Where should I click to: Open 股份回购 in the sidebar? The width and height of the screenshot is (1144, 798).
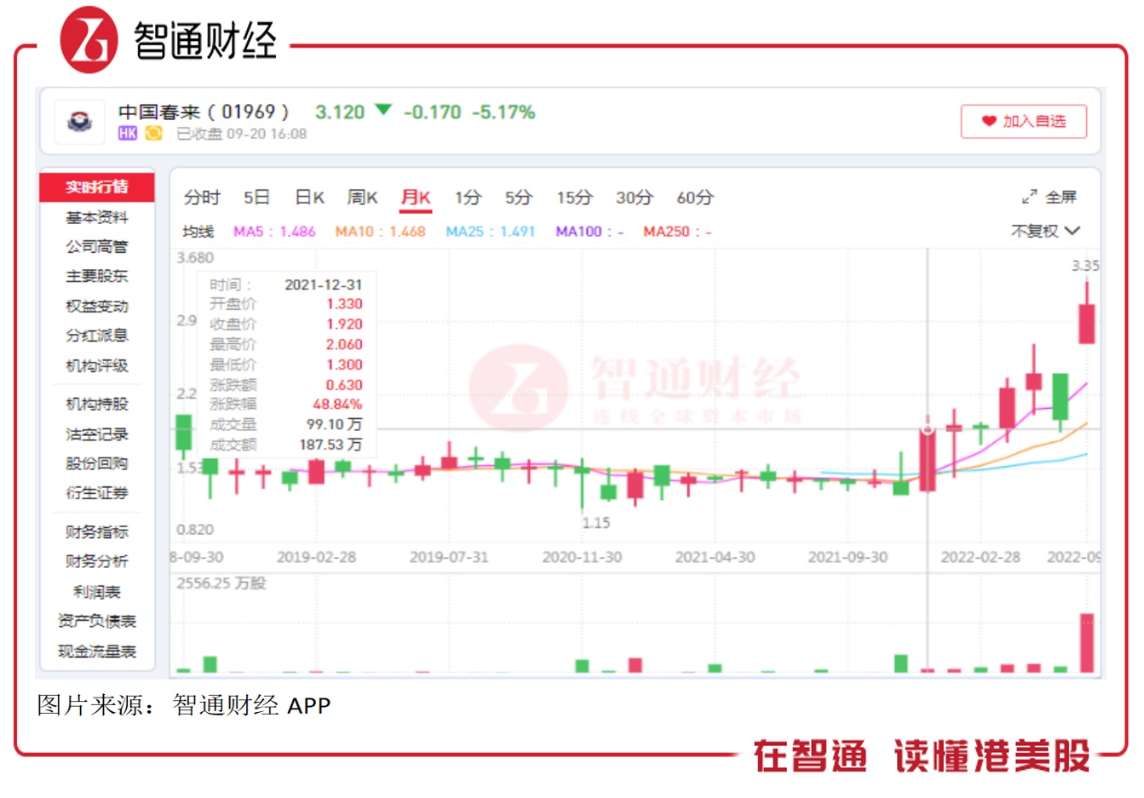(97, 463)
